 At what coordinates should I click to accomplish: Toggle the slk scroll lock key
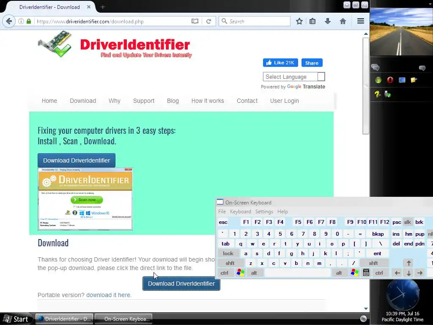pyautogui.click(x=408, y=222)
